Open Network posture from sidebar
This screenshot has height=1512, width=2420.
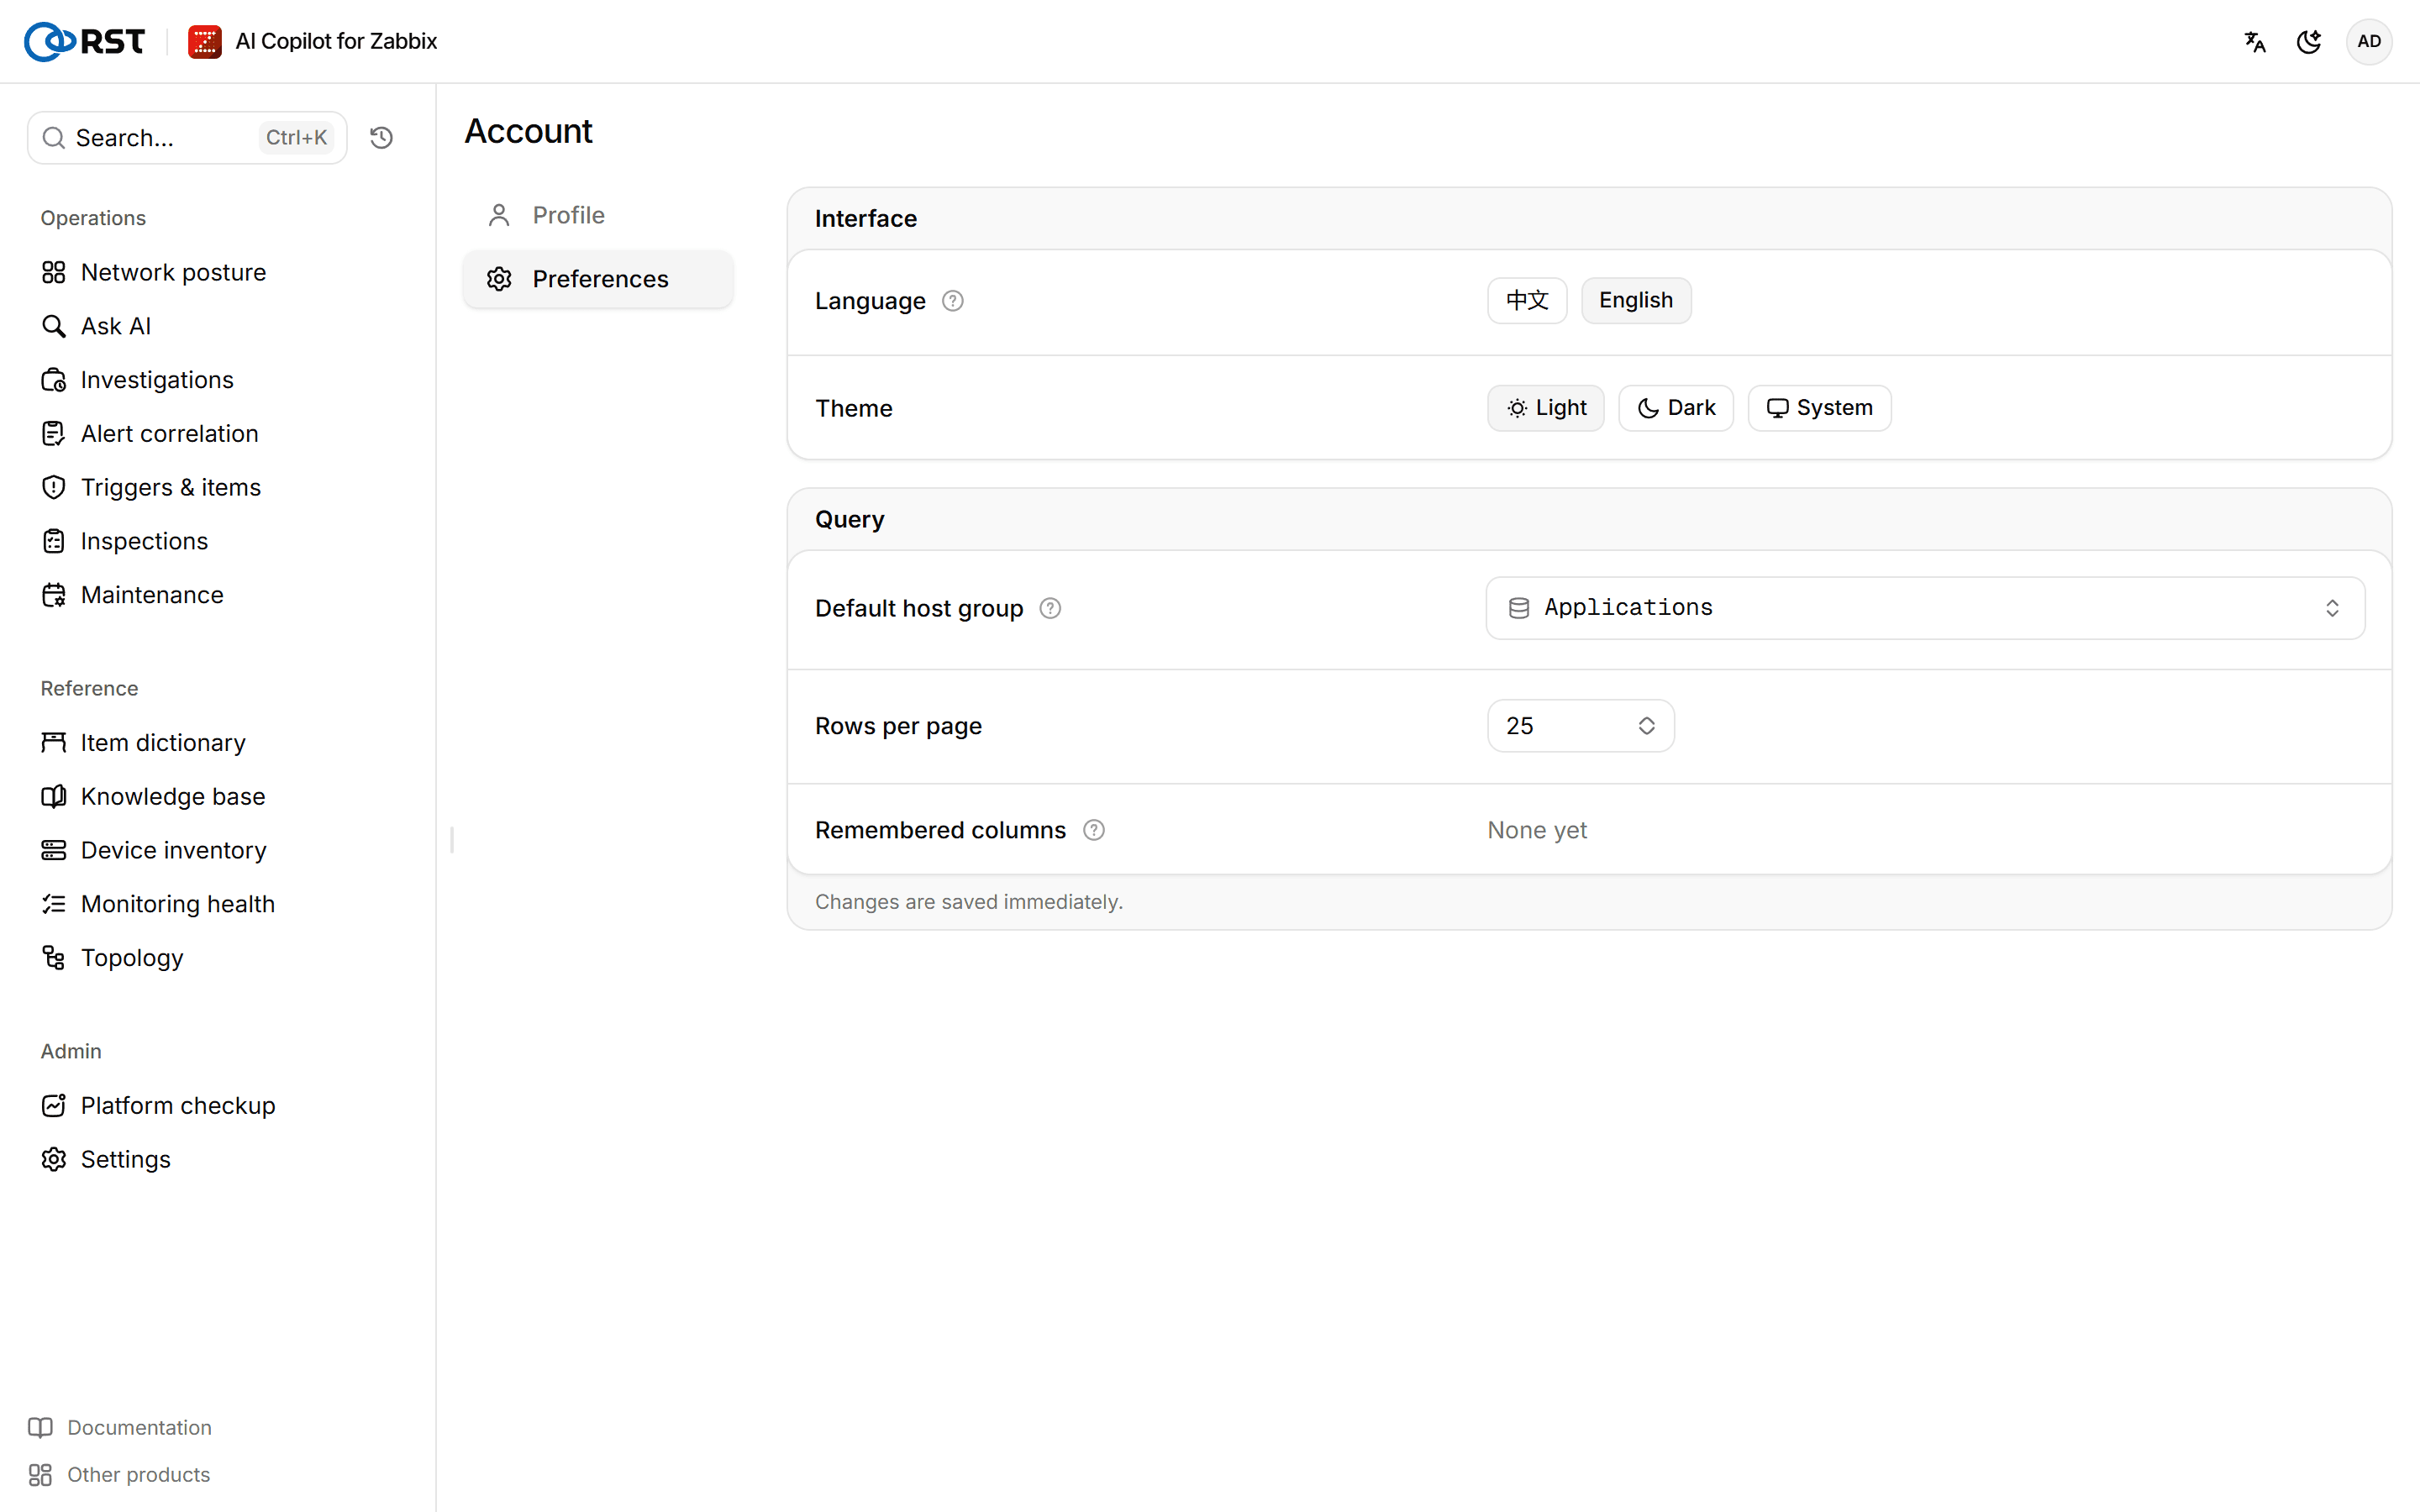(x=217, y=272)
